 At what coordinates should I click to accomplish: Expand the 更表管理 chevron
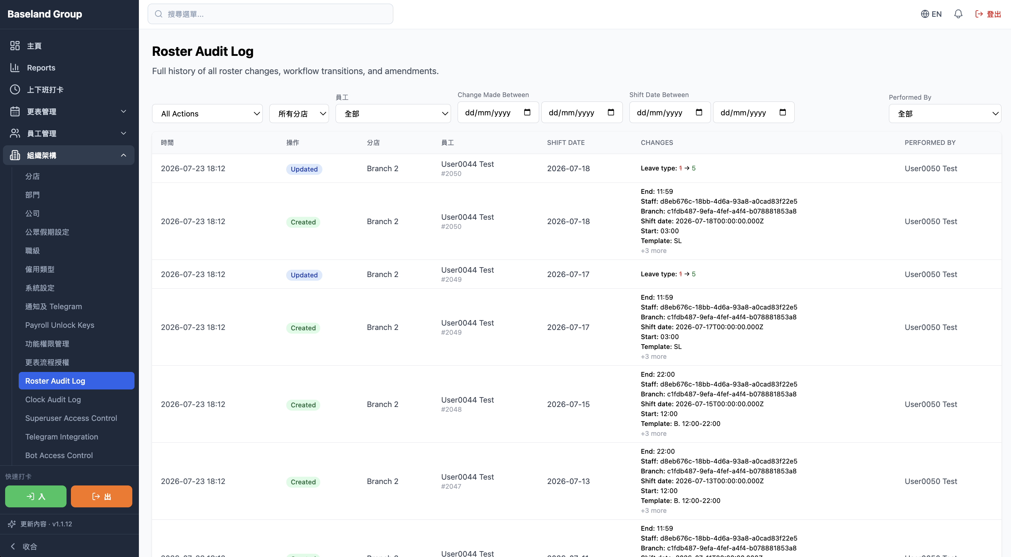click(124, 112)
